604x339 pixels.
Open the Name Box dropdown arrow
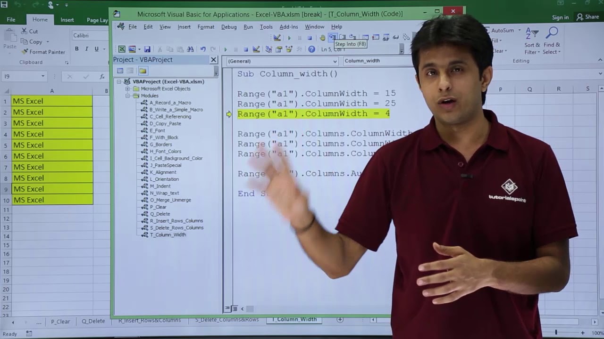tap(42, 76)
